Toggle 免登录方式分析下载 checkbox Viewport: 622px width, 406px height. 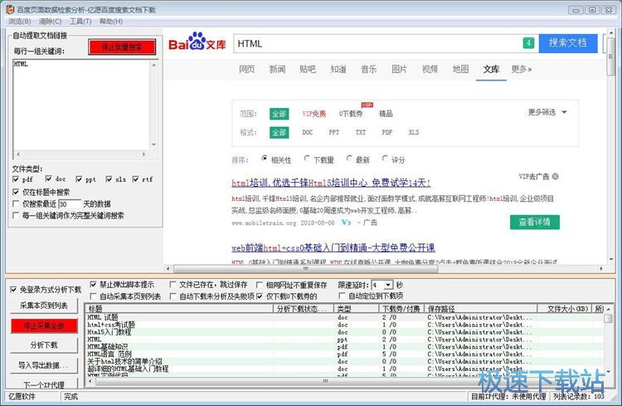13,290
